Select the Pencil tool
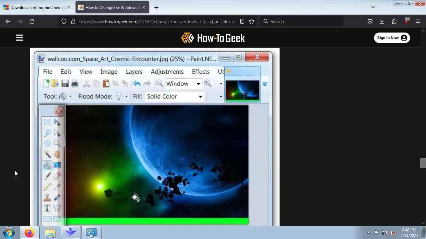426x239 pixels. tap(47, 187)
